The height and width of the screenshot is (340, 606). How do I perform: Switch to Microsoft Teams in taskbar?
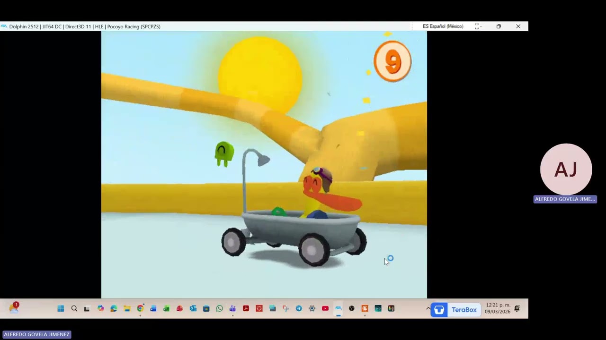click(232, 308)
